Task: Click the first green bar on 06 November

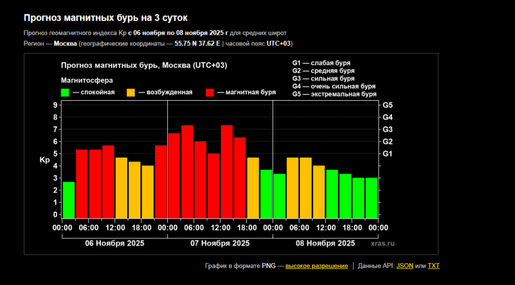Action: [69, 200]
